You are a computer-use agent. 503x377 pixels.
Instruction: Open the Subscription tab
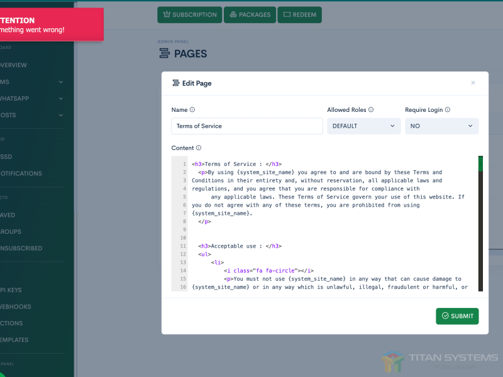click(189, 15)
